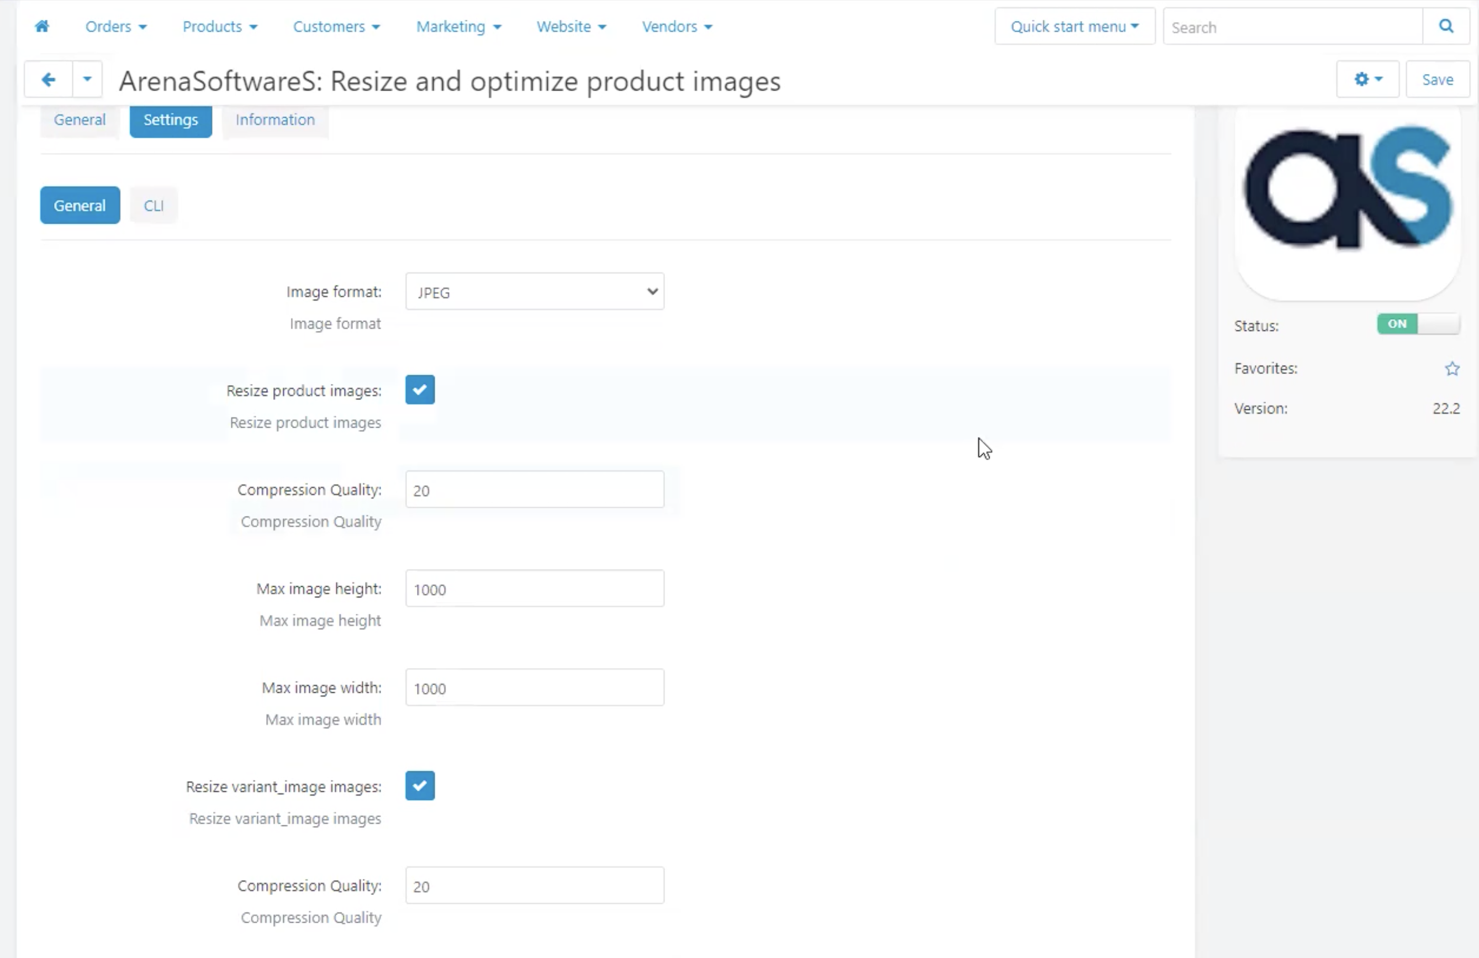Click the product Compression Quality field
This screenshot has width=1479, height=958.
[x=535, y=490]
